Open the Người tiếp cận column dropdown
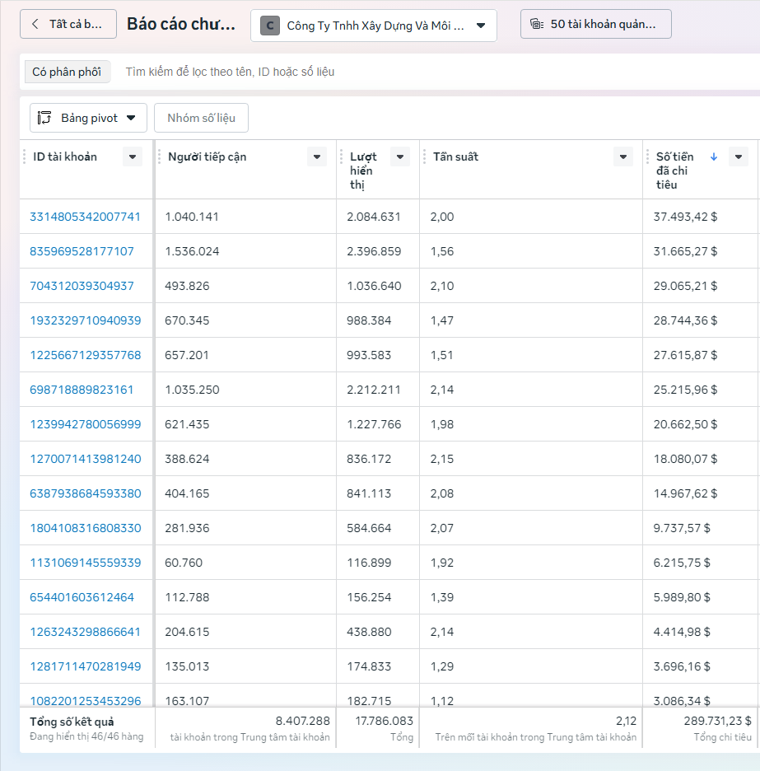The image size is (760, 771). (316, 157)
